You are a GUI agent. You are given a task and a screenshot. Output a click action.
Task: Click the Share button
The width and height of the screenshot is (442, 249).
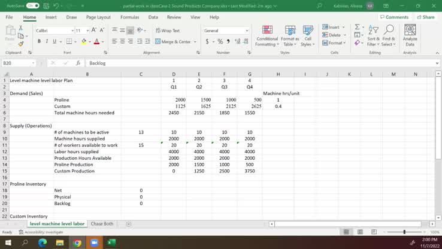click(x=426, y=17)
